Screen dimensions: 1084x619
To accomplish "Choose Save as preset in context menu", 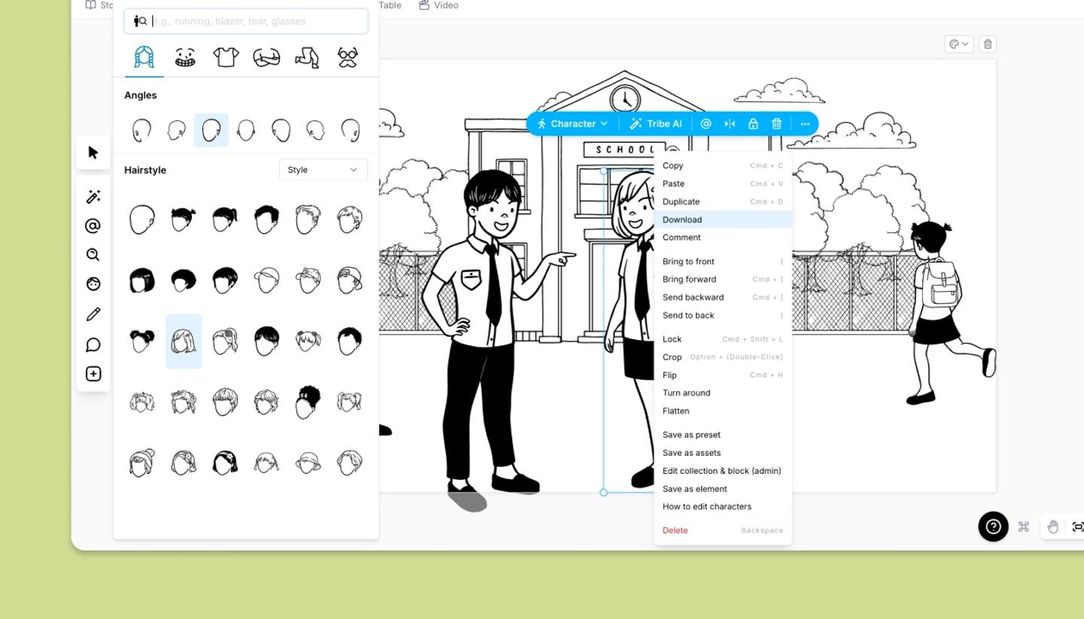I will 723,435.
